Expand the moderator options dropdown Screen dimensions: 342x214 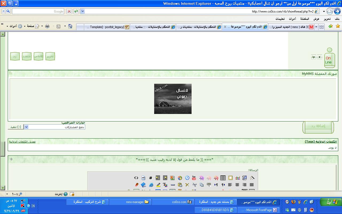[x=26, y=127]
